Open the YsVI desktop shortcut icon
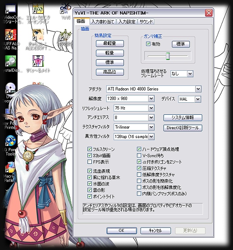 pos(66,9)
